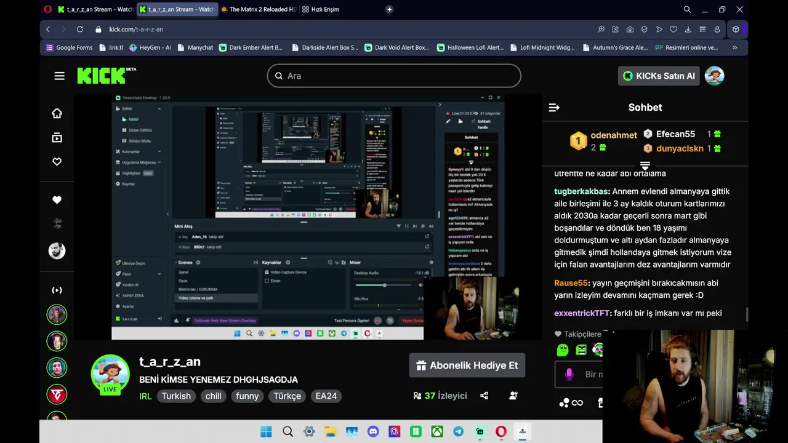The image size is (788, 443).
Task: Open the link.tl bookmark
Action: click(111, 47)
